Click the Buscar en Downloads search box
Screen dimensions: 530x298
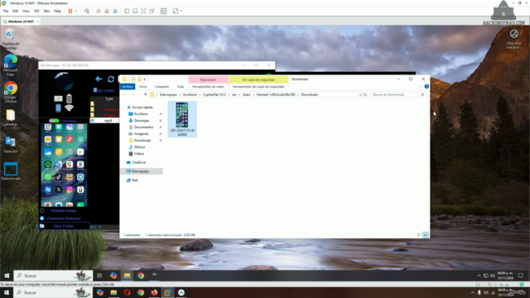[x=397, y=94]
